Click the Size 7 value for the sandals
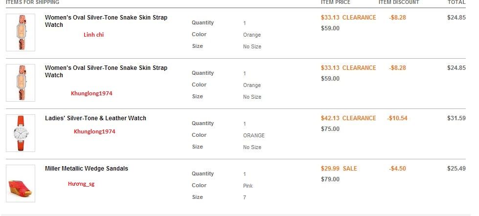 tap(244, 197)
